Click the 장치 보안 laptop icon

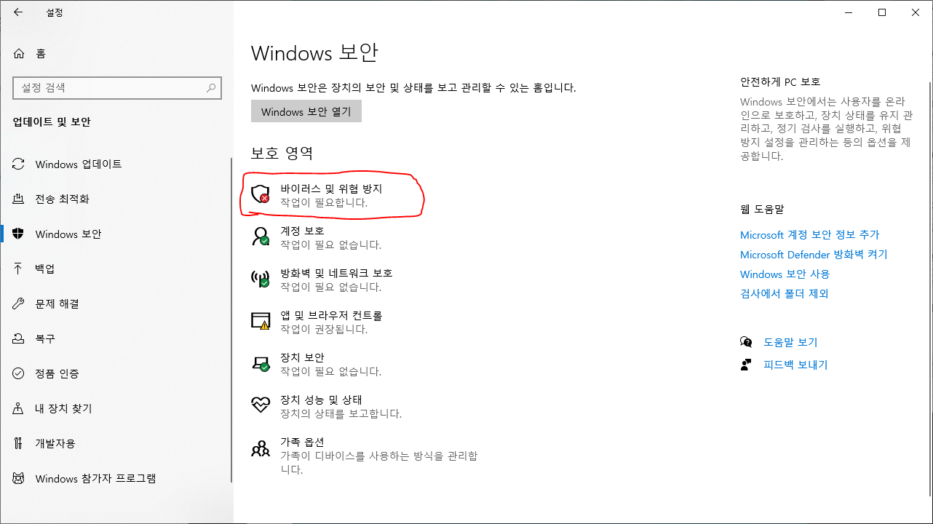coord(261,362)
